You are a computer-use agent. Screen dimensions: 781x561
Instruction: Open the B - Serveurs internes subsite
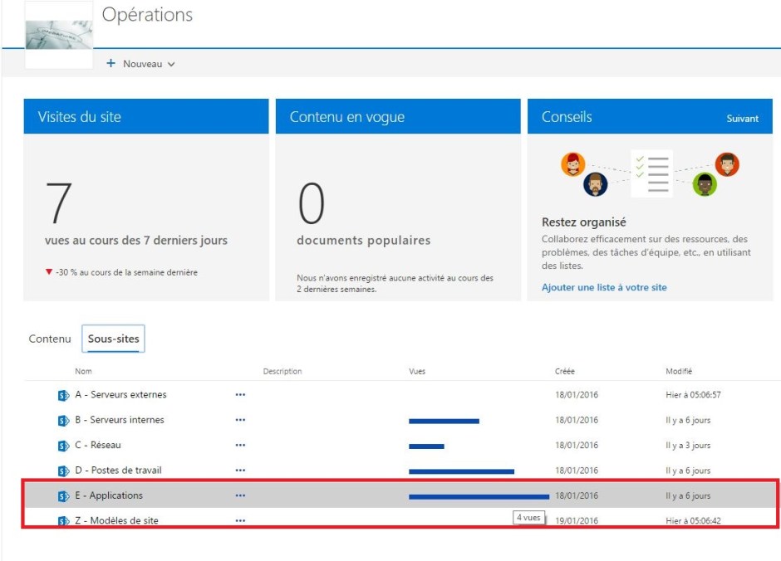pyautogui.click(x=120, y=420)
